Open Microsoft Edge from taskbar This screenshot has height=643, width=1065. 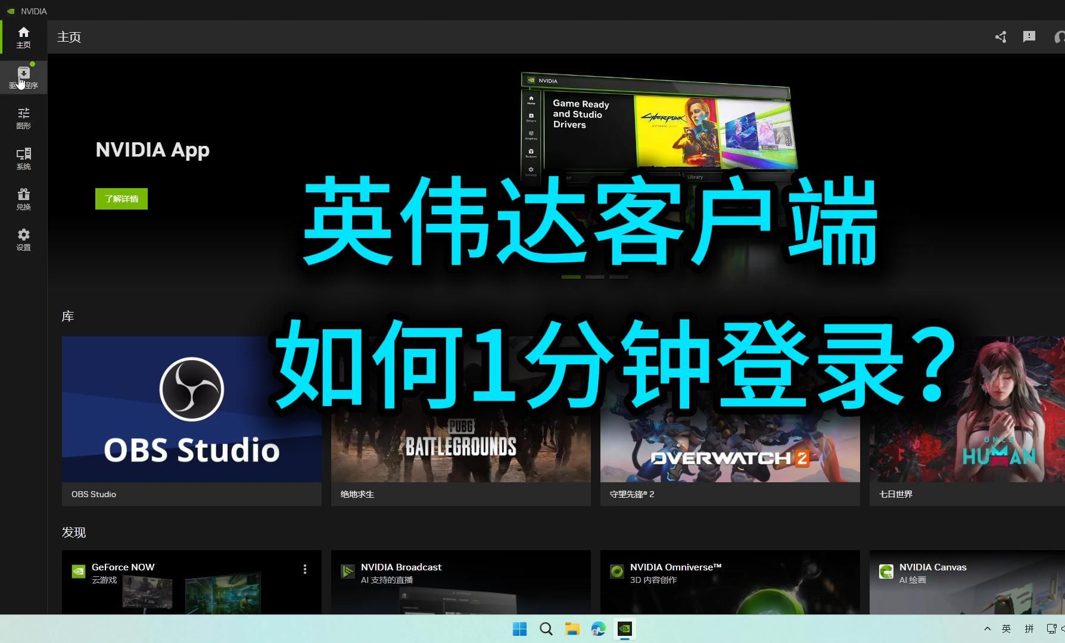pos(598,629)
